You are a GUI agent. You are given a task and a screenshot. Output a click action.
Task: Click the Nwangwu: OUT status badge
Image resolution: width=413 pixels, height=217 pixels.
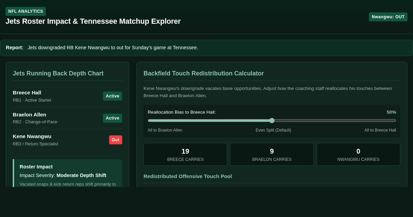tap(388, 17)
